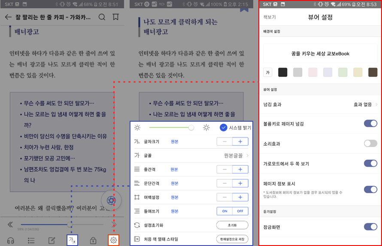Toggle the 잠금화면 switch
Image resolution: width=382 pixels, height=246 pixels.
click(x=370, y=227)
